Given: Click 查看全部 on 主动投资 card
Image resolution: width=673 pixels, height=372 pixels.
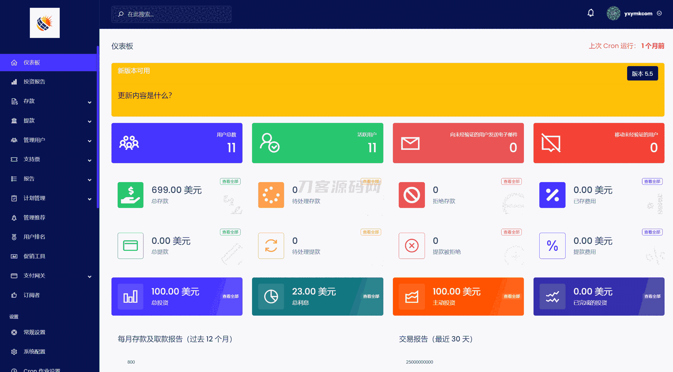Looking at the screenshot, I should pos(512,297).
